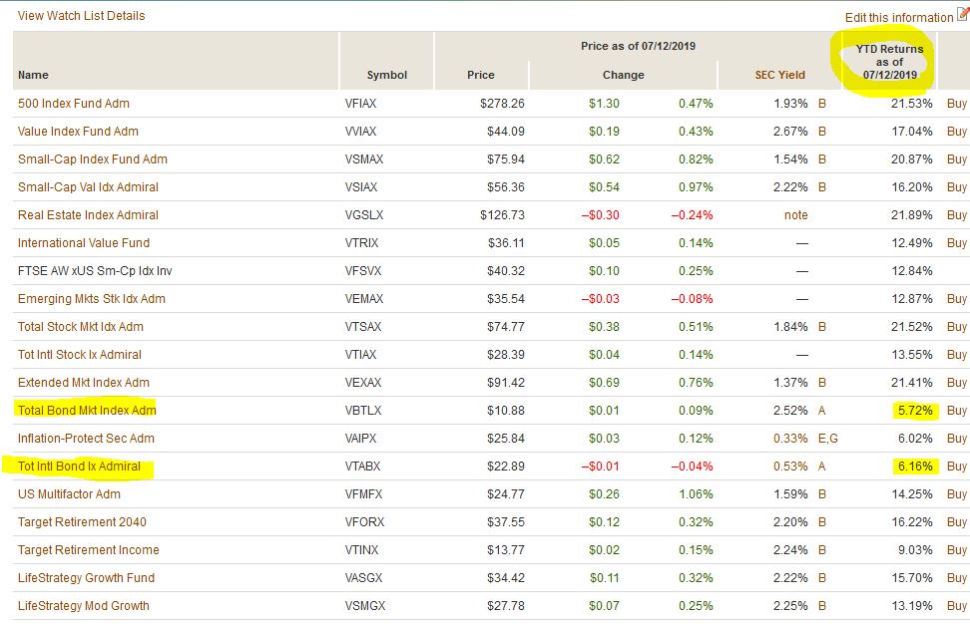Click Buy for International Value Fund

[956, 243]
